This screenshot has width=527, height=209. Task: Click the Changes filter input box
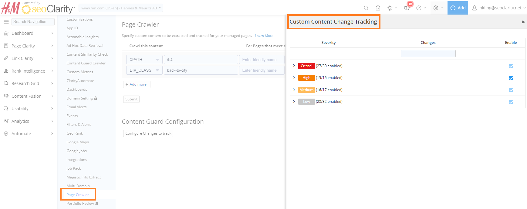[x=428, y=54]
